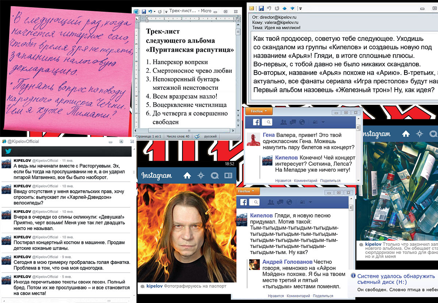The image size is (438, 303).
Task: Click Facebook search box in Гена's chat window
Action: (267, 122)
